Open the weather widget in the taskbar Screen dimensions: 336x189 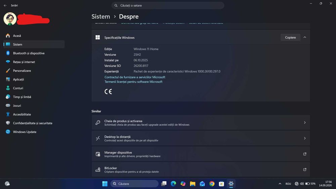coord(7,184)
